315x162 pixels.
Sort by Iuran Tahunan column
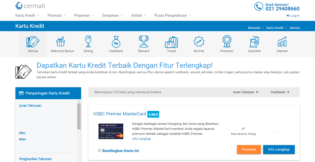point(246,92)
